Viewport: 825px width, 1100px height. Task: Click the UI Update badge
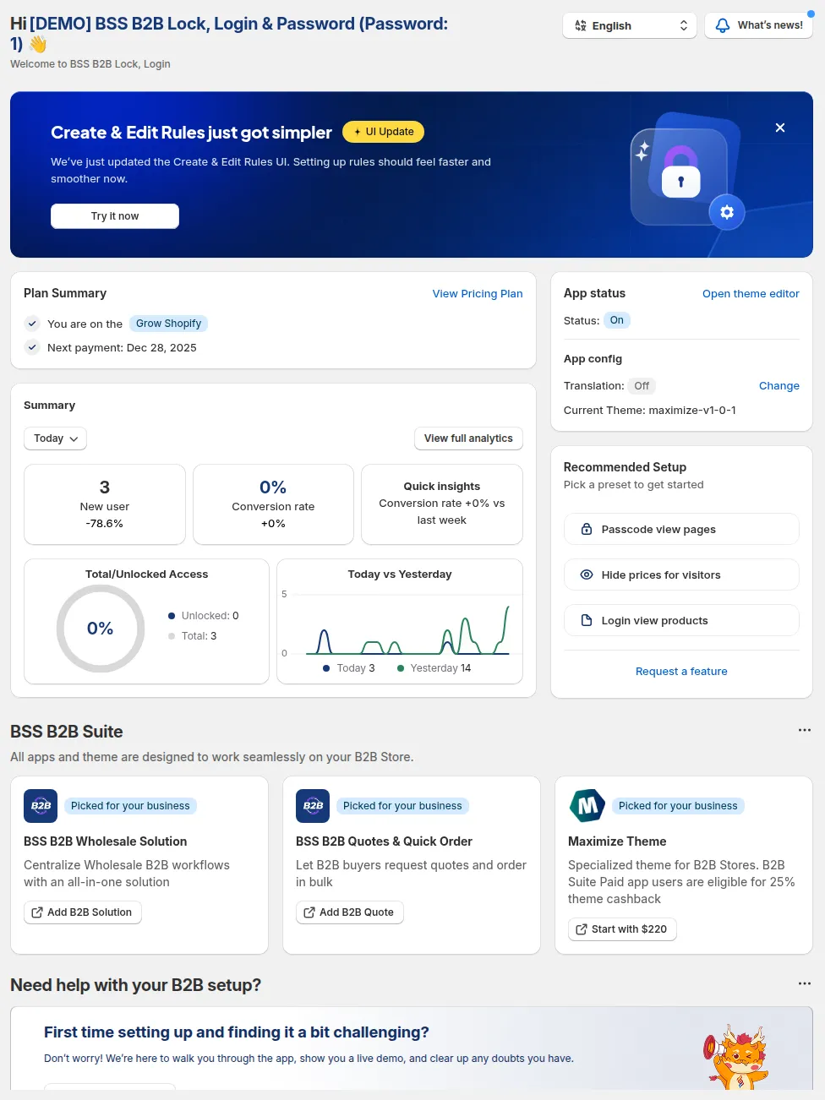pyautogui.click(x=384, y=132)
